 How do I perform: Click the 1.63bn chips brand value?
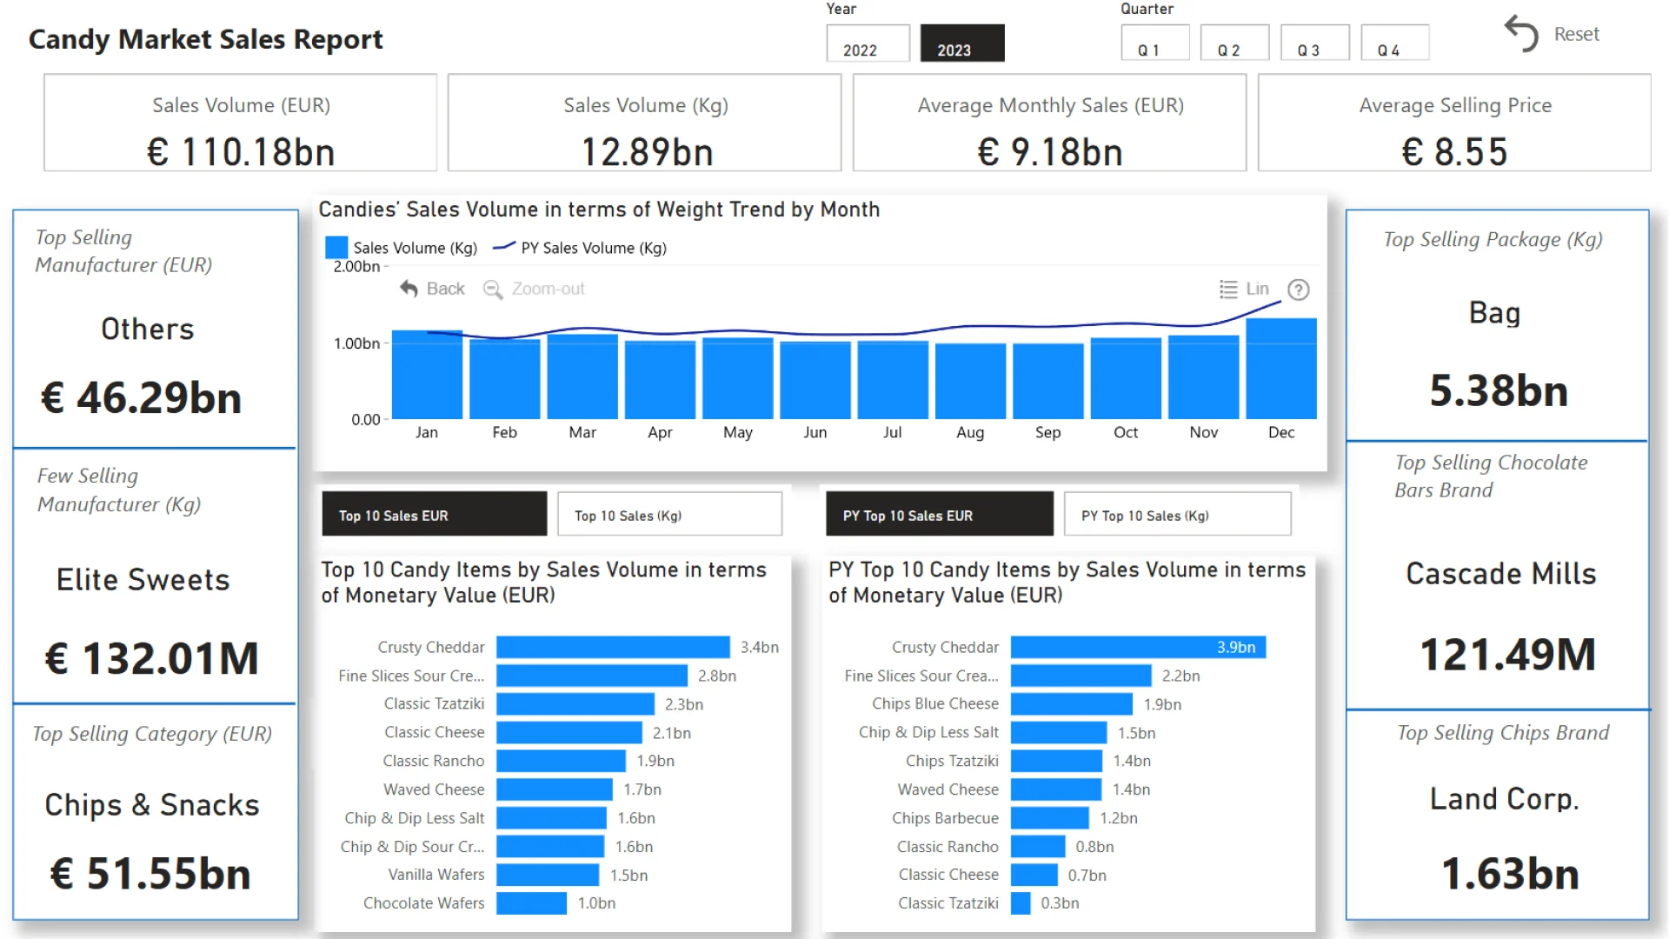[x=1510, y=874]
